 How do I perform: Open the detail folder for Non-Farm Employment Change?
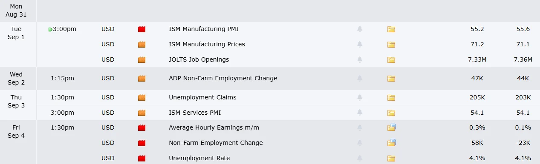coord(392,143)
